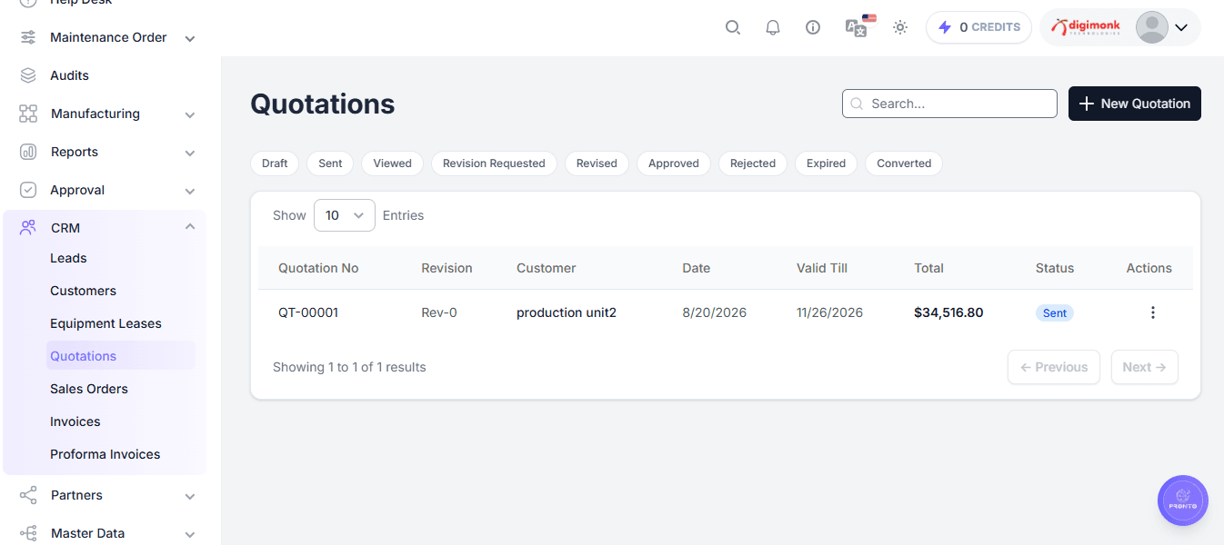The height and width of the screenshot is (545, 1224).
Task: Filter quotations by Approved
Action: click(674, 163)
